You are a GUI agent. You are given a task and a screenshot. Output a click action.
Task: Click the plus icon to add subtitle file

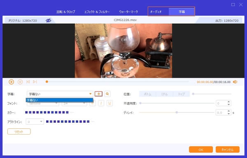[99, 94]
